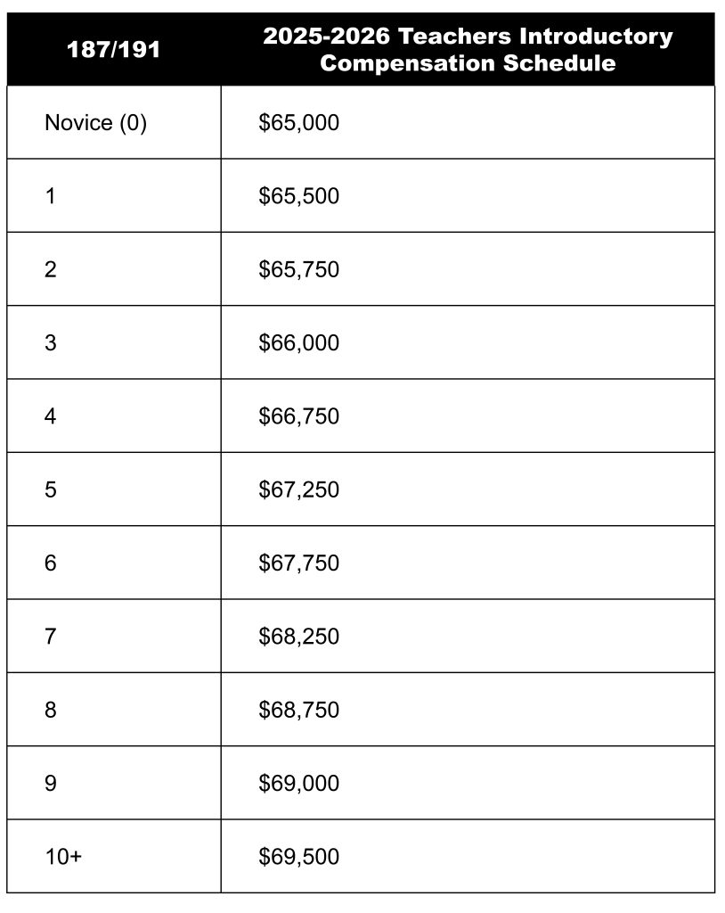Select the $67,750 salary cell
This screenshot has width=725, height=913.
click(299, 563)
